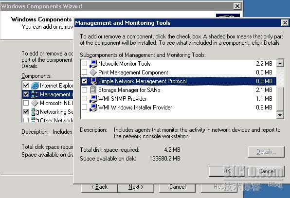Select the Print Management Component row text
Viewport: 290px width, 198px height.
pos(133,72)
